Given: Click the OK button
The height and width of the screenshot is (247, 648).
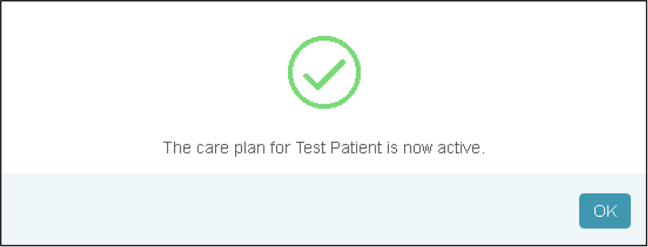Looking at the screenshot, I should pos(605,210).
